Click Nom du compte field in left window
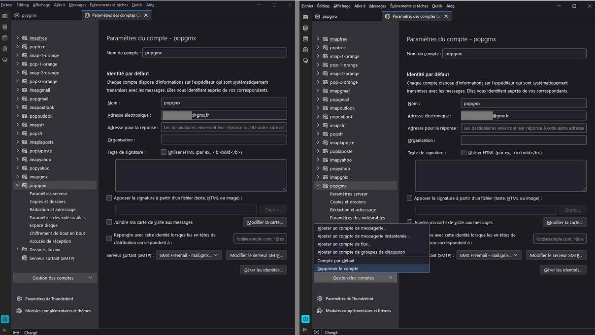Screen dimensions: 595x335 [214, 52]
